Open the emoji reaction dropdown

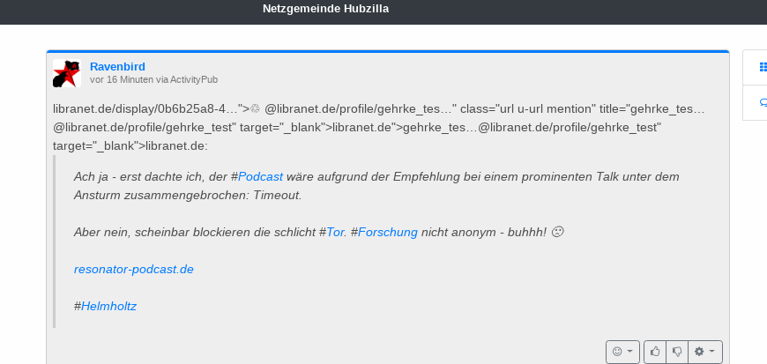[x=622, y=352]
